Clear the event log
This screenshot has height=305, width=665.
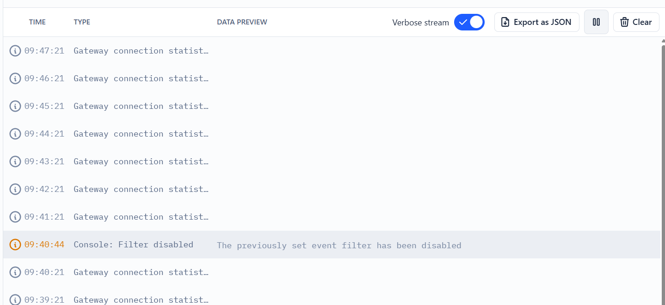636,22
